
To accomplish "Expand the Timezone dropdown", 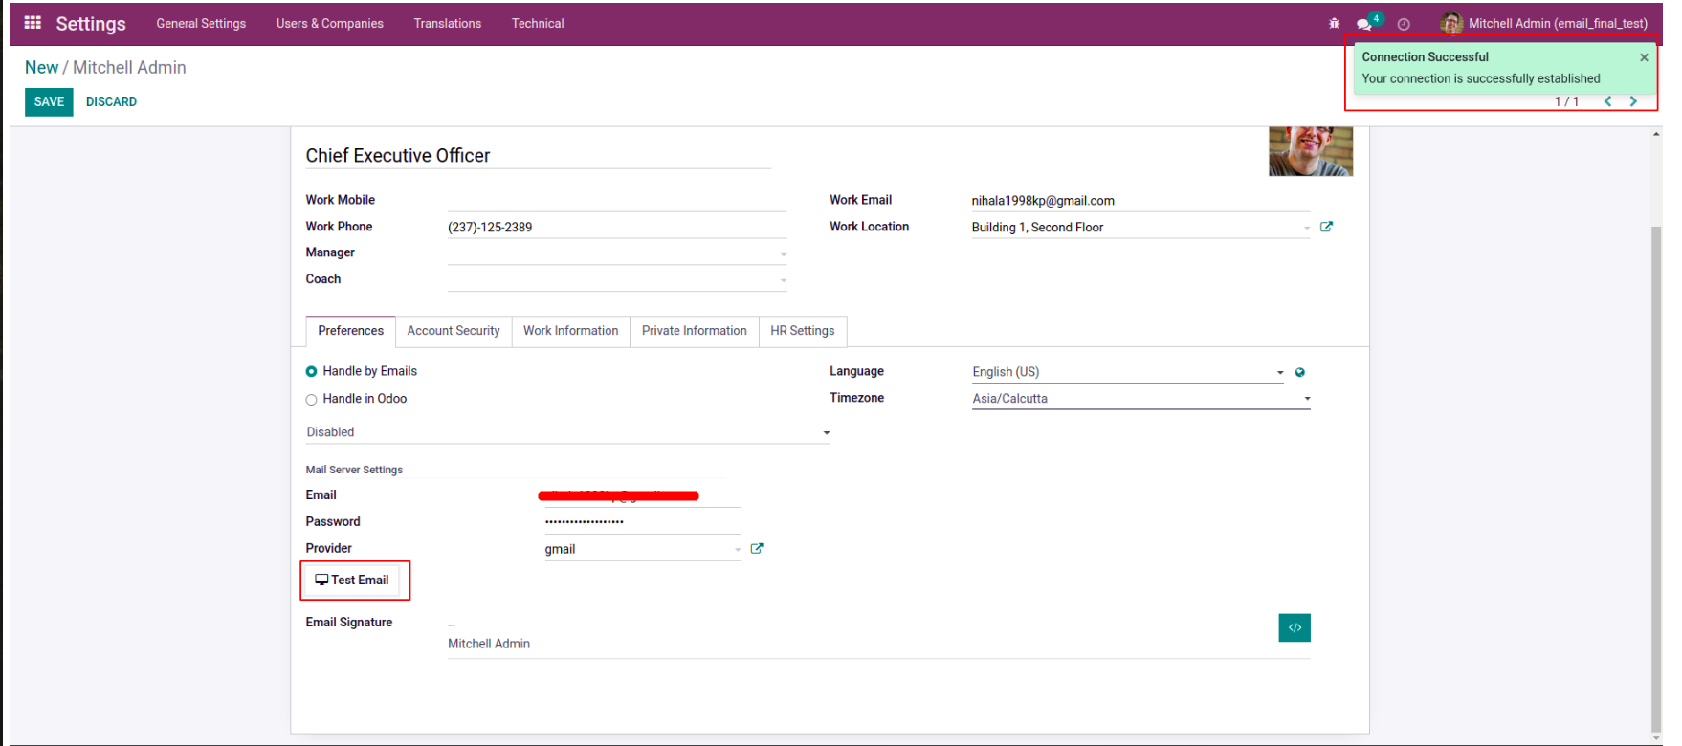I will (x=1140, y=399).
